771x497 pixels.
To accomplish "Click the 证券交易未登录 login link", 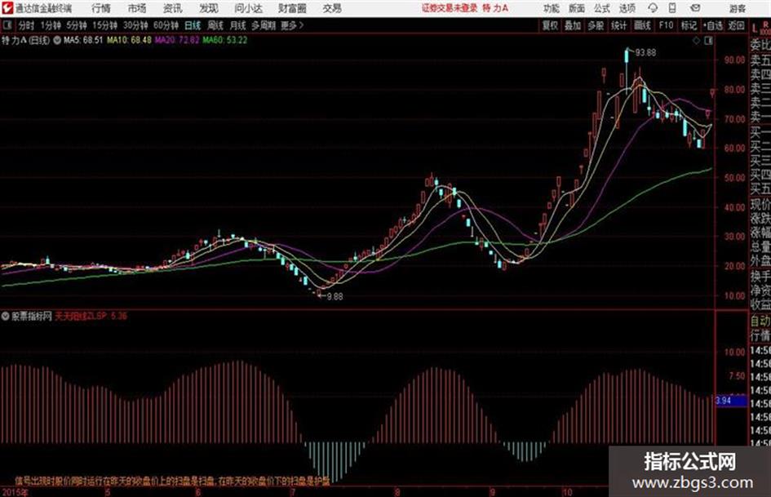I will (x=450, y=8).
